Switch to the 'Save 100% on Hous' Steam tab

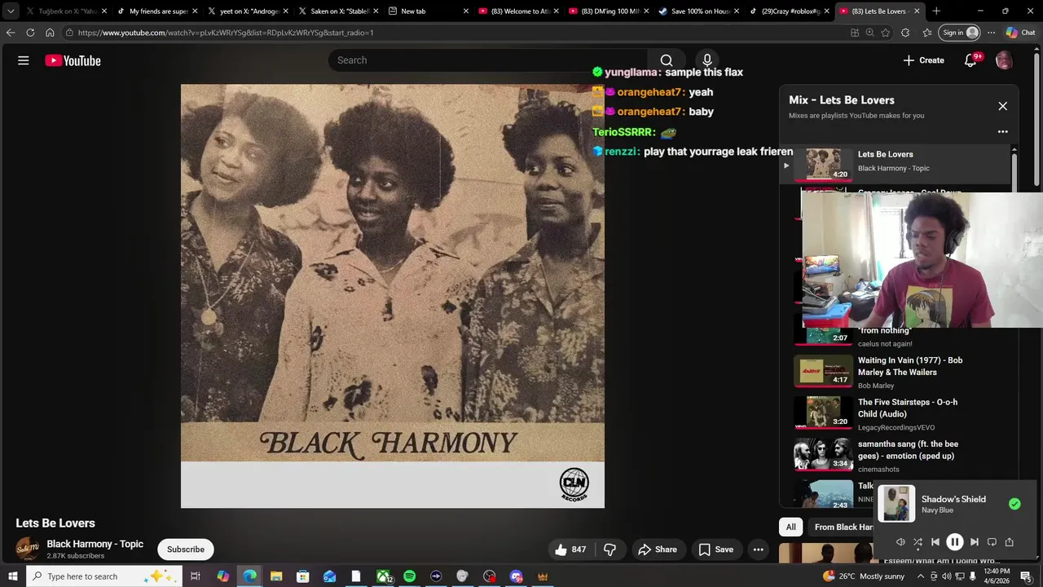tap(700, 11)
